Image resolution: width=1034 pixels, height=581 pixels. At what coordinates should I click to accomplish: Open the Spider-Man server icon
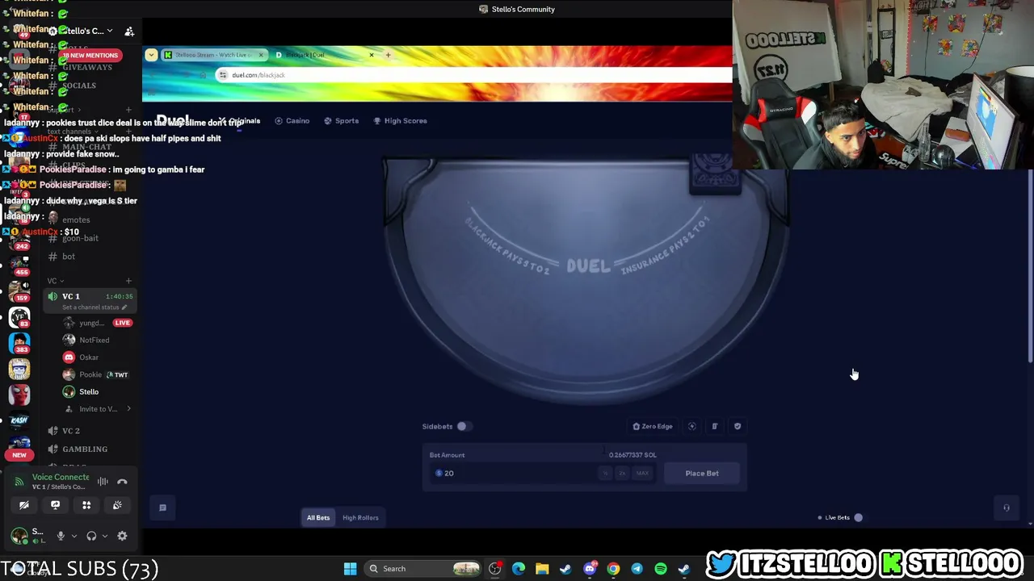pyautogui.click(x=19, y=395)
